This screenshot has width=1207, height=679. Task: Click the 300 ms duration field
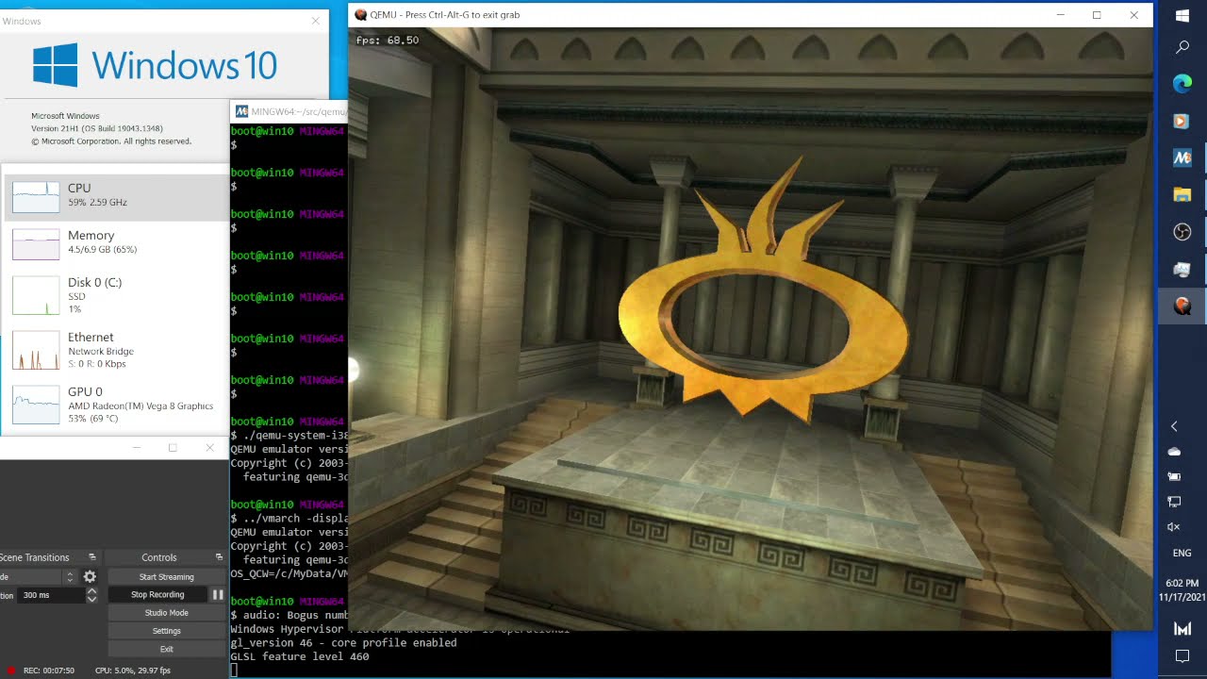[52, 595]
